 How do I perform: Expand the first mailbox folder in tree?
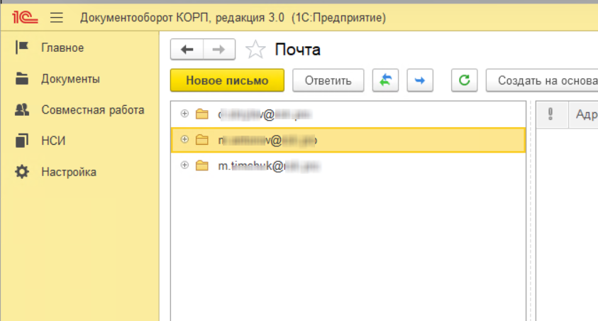tap(185, 114)
